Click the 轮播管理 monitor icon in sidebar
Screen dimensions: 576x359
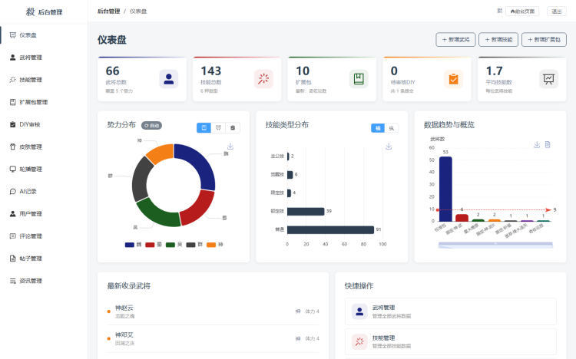[13, 169]
